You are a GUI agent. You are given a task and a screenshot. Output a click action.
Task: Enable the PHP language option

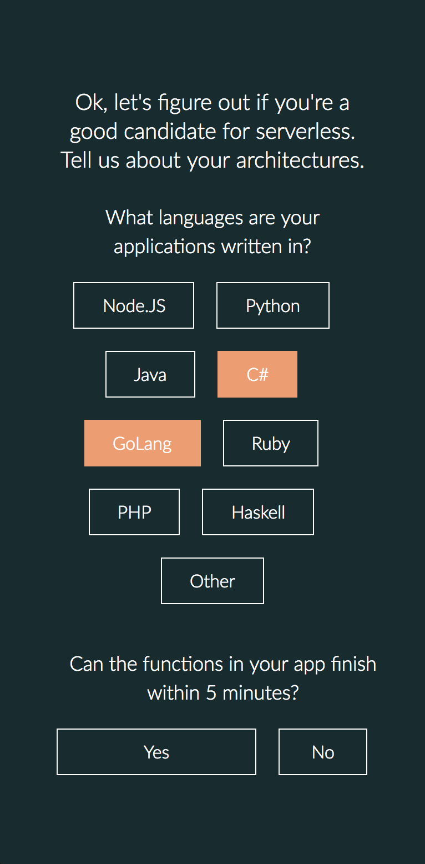tap(134, 512)
